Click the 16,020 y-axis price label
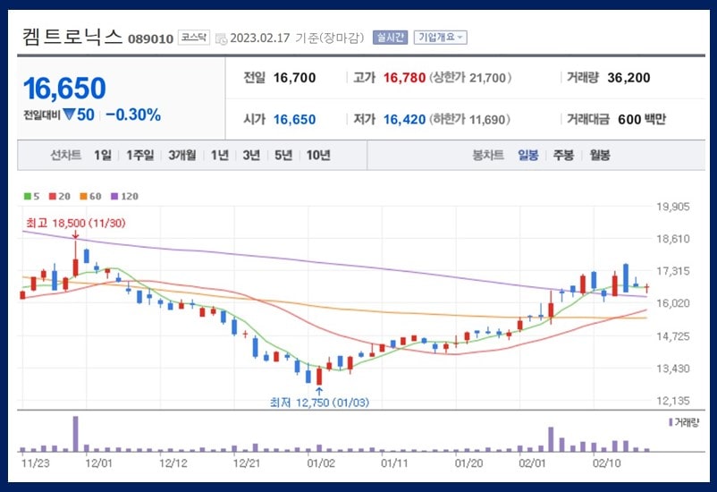 tap(672, 303)
